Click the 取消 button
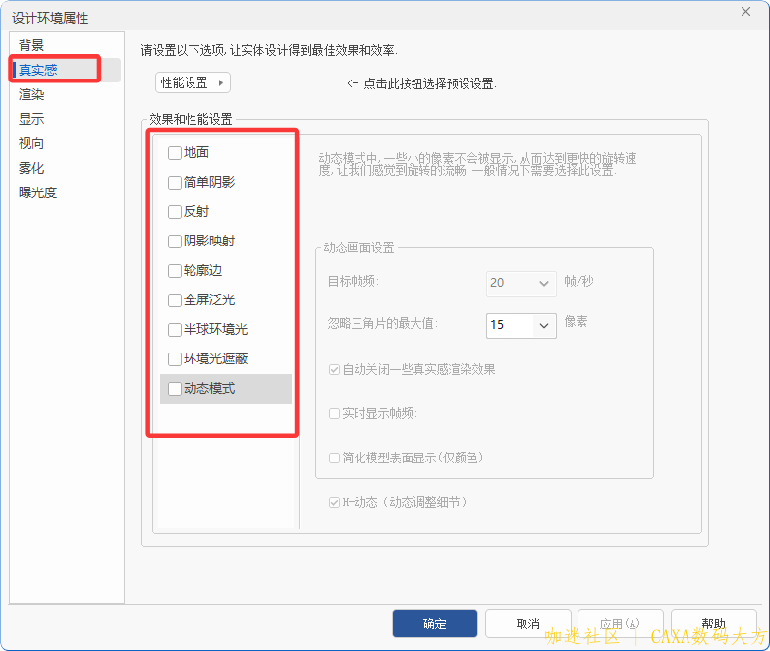 click(528, 624)
